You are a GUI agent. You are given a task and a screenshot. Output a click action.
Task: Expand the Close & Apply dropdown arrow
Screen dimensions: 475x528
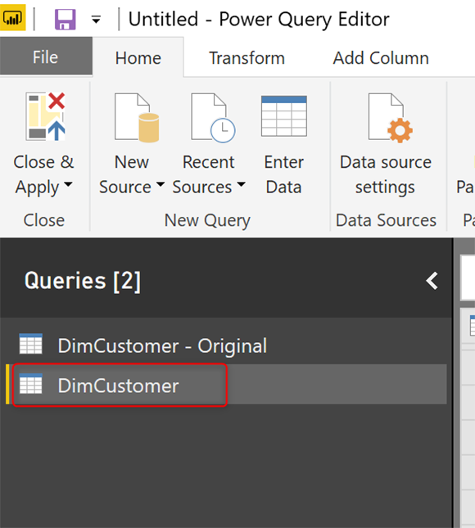[x=68, y=184]
